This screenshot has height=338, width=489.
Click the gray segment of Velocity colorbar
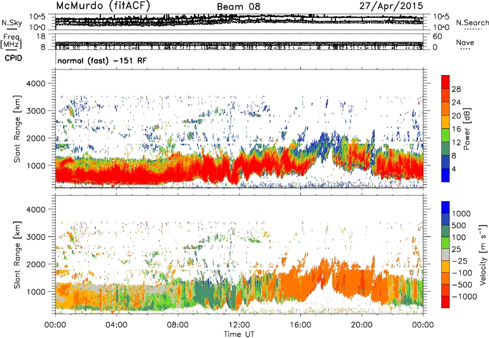tap(446, 254)
